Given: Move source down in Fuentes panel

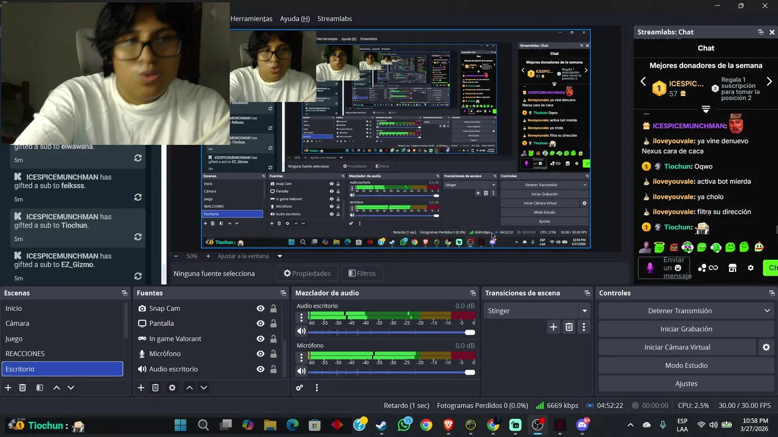Looking at the screenshot, I should point(204,387).
